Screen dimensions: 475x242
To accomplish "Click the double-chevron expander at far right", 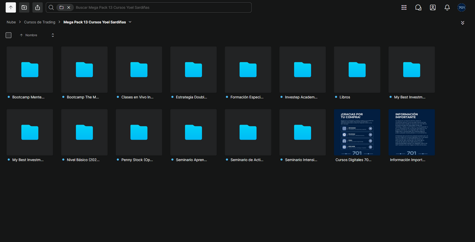I will [462, 23].
